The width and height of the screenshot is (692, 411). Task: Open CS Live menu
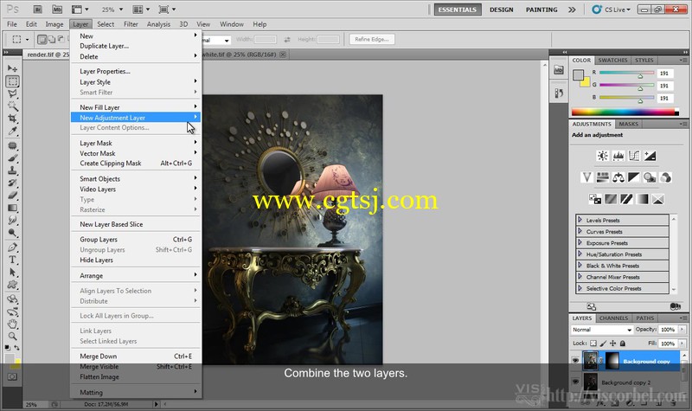[612, 10]
